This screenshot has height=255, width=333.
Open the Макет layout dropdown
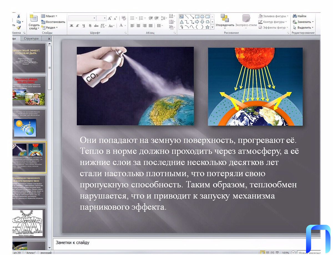[x=49, y=16]
